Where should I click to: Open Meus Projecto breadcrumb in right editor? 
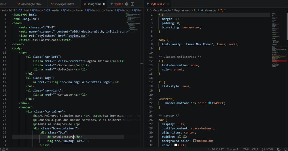[x=162, y=10]
